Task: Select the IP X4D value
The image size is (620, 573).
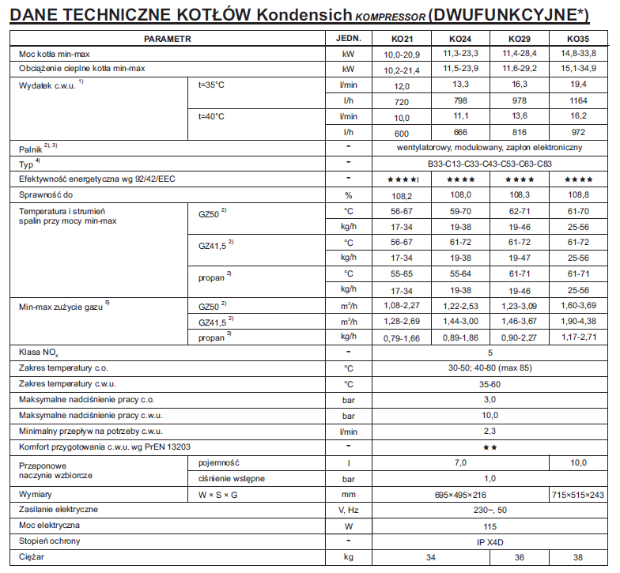Action: 490,542
